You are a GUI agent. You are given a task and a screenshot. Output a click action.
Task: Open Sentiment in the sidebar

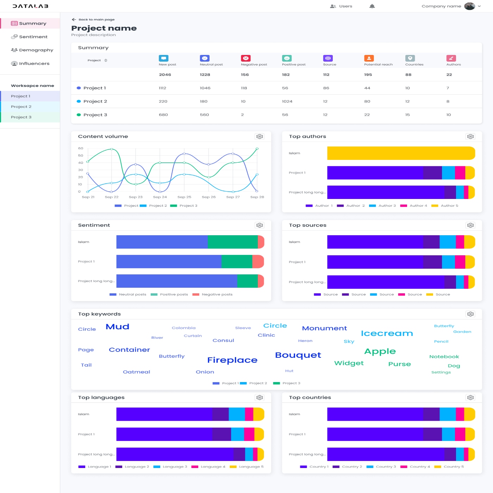[30, 37]
